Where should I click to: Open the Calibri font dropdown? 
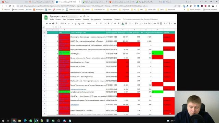[92, 24]
